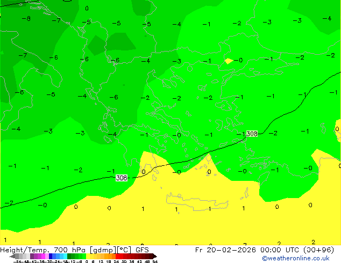The width and height of the screenshot is (341, 263).
Task: Pick the orange 18 swatch in the legend
Action: point(110,256)
